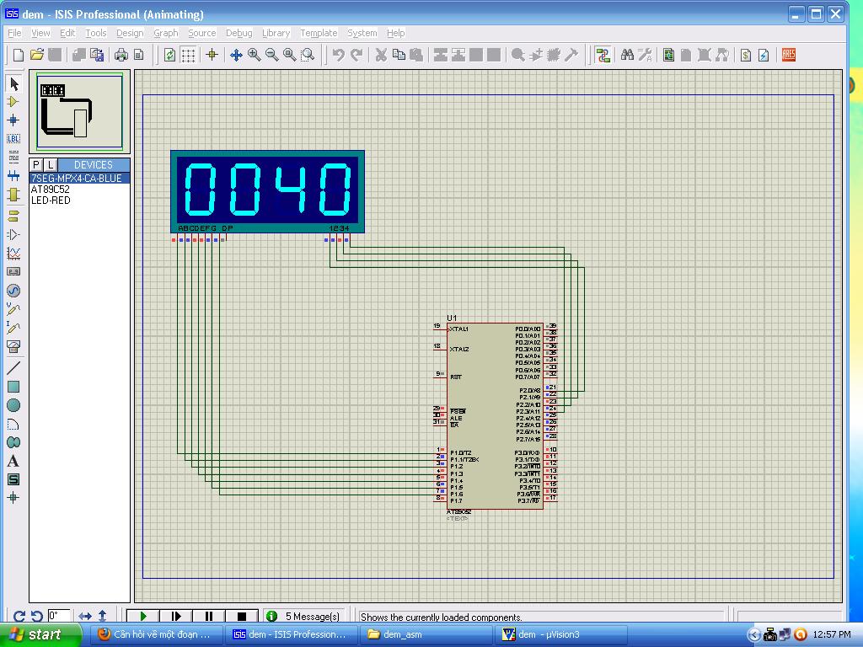Click the Redraw display icon
Image resolution: width=863 pixels, height=647 pixels.
coord(169,55)
